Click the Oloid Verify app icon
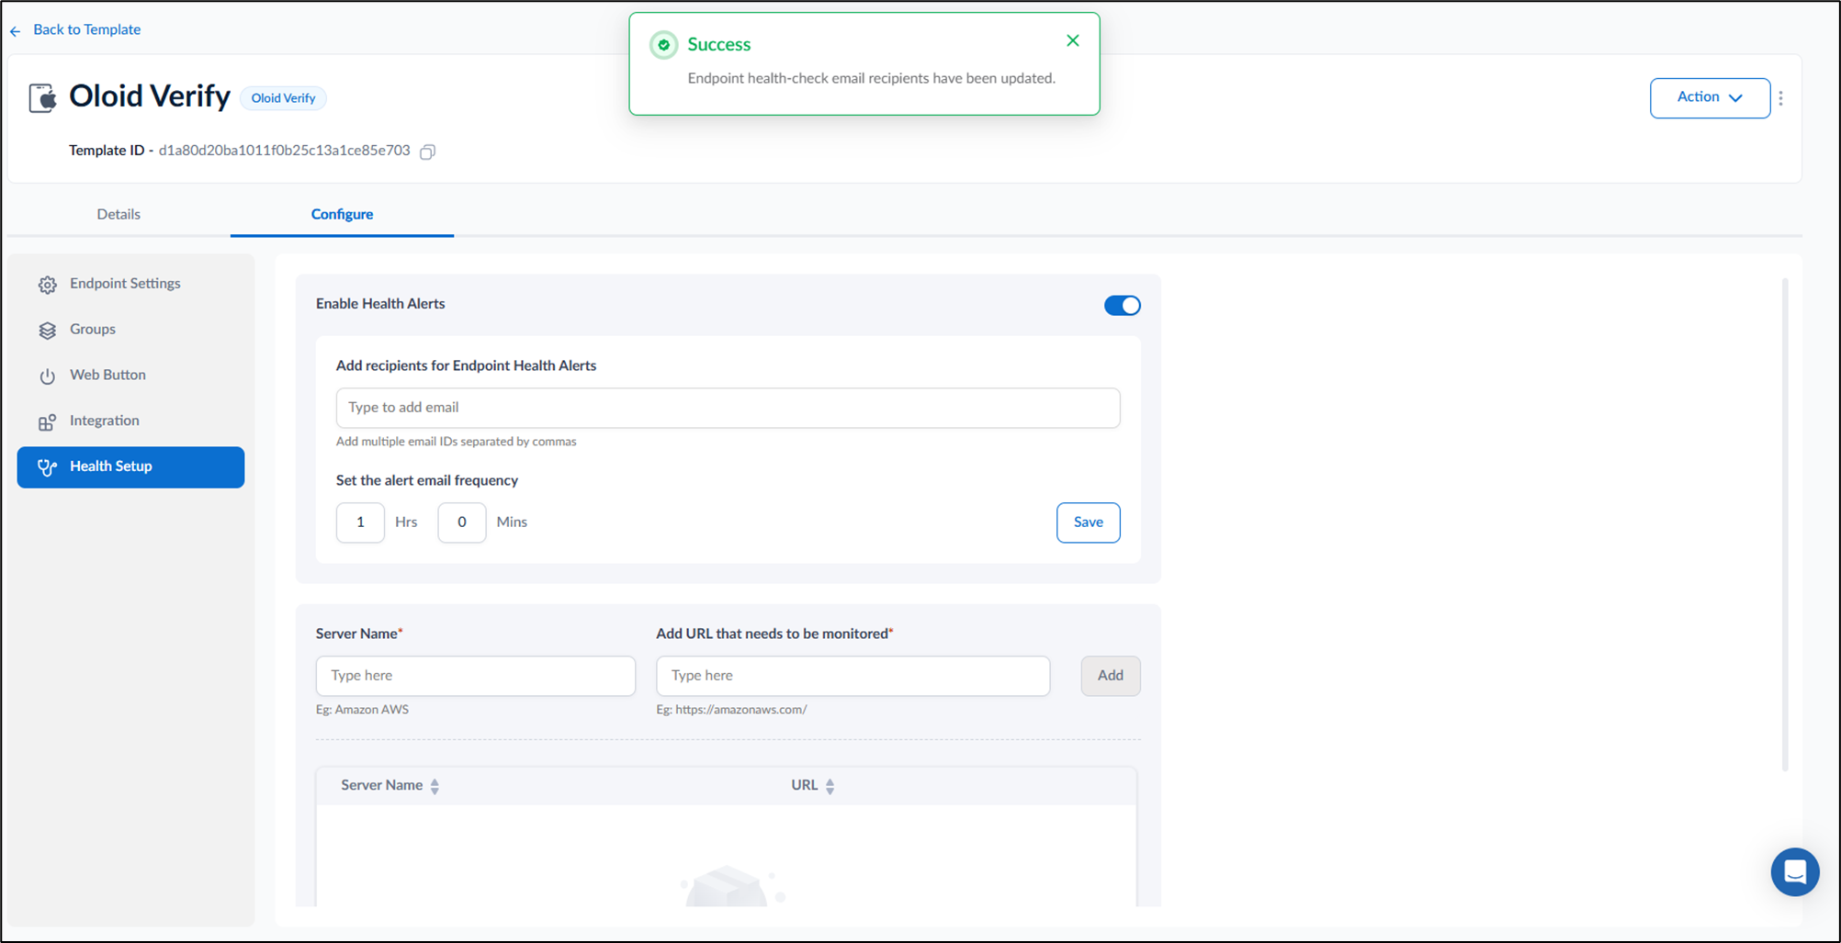 (42, 97)
